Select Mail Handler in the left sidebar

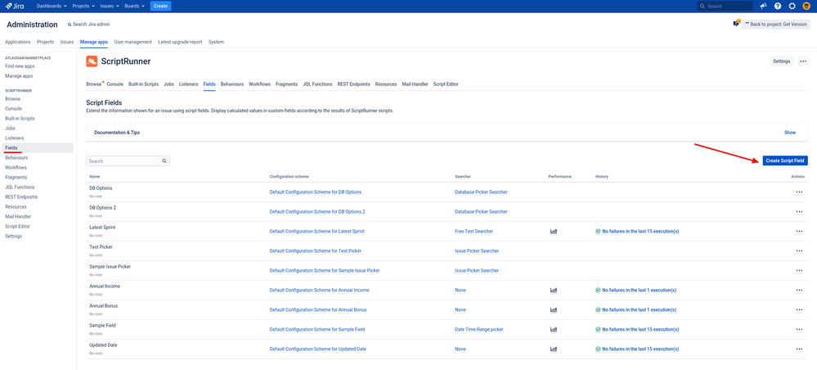[18, 217]
